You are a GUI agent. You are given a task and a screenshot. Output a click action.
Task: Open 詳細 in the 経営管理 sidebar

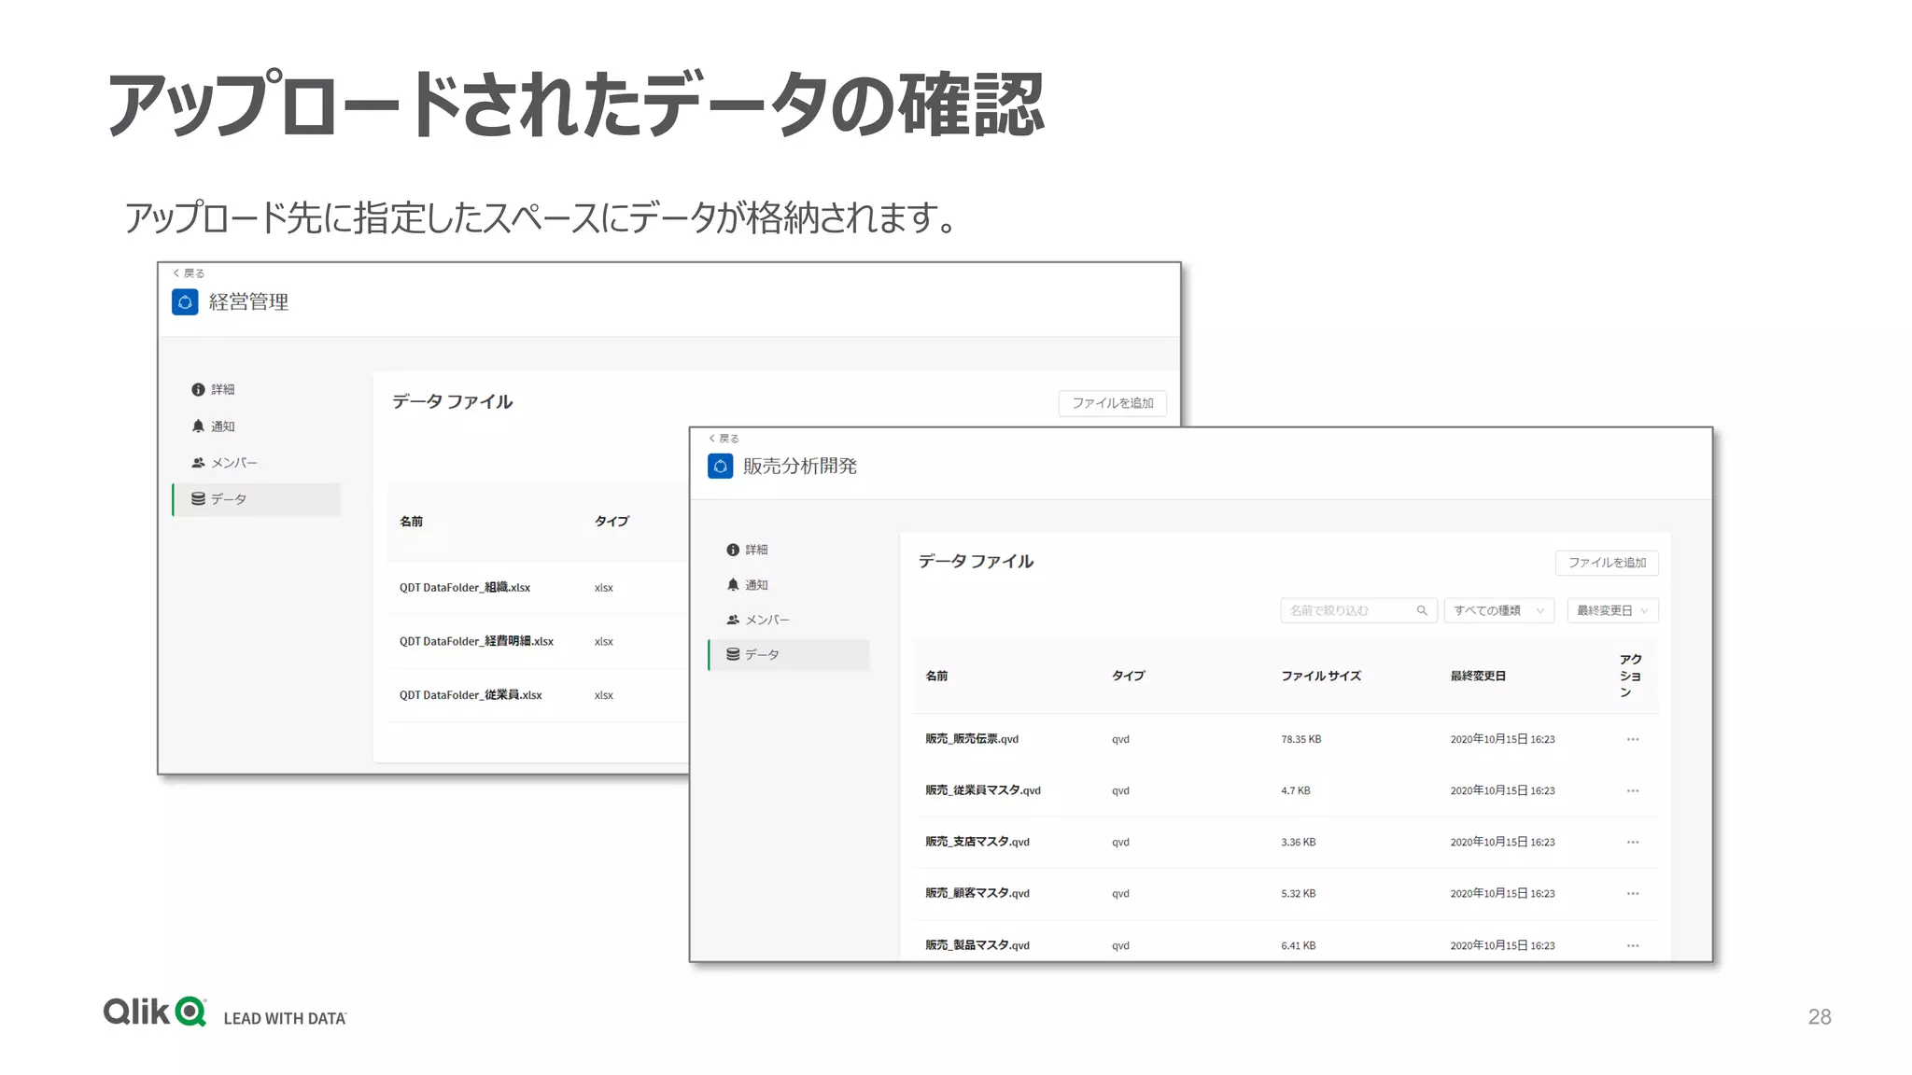pyautogui.click(x=214, y=389)
